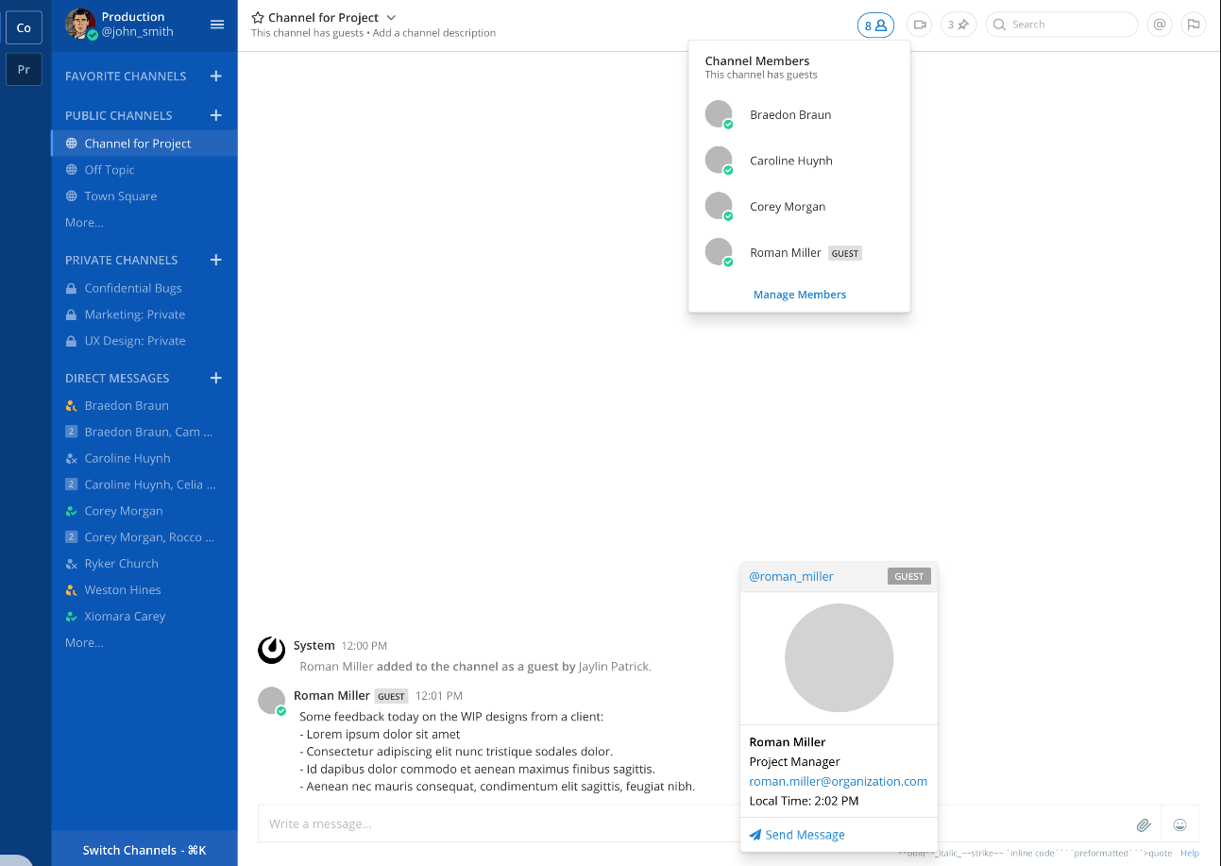This screenshot has width=1221, height=866.
Task: Favorite channel with the star icon
Action: tap(258, 18)
